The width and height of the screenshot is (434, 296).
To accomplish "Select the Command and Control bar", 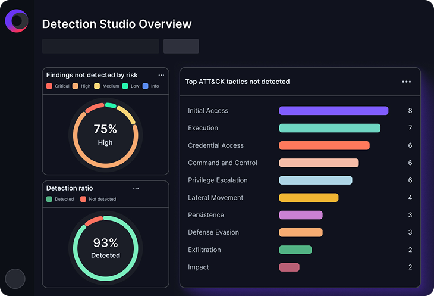I will coord(319,163).
